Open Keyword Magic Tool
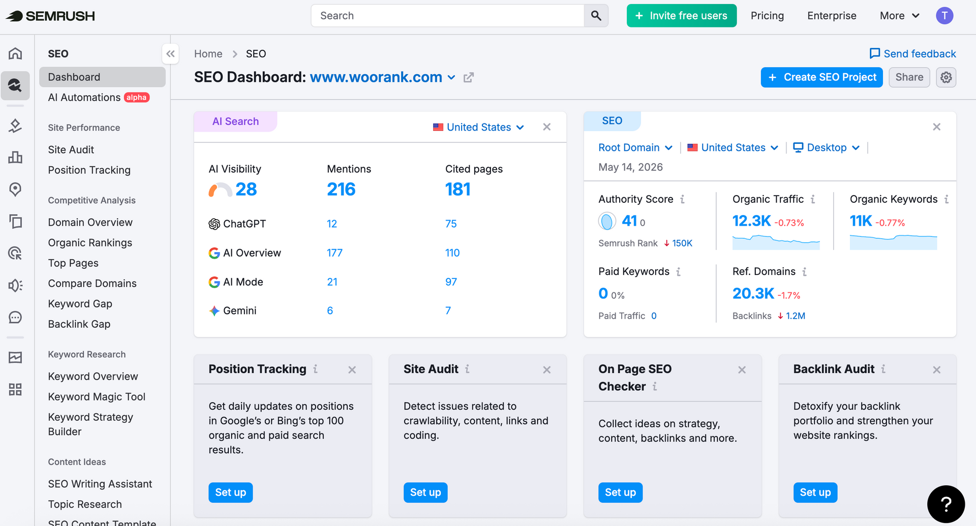The image size is (976, 526). tap(97, 397)
